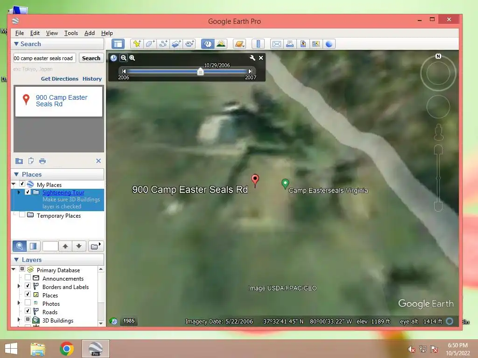Viewport: 478px width, 358px height.
Task: Open the add folder button in Places
Action: [x=96, y=246]
